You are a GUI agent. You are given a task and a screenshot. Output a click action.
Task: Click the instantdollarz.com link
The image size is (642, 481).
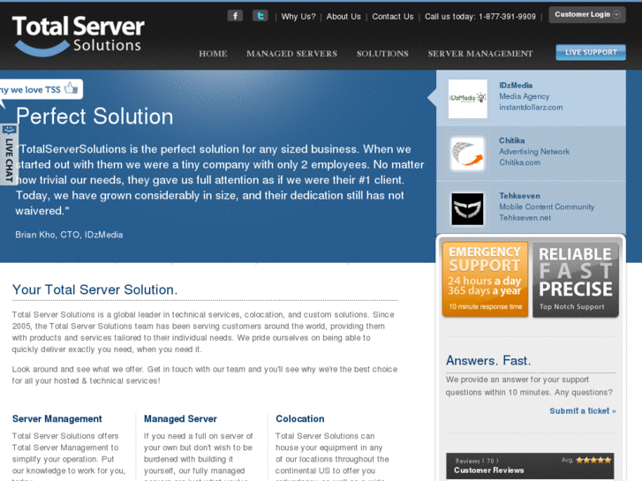[x=531, y=108]
